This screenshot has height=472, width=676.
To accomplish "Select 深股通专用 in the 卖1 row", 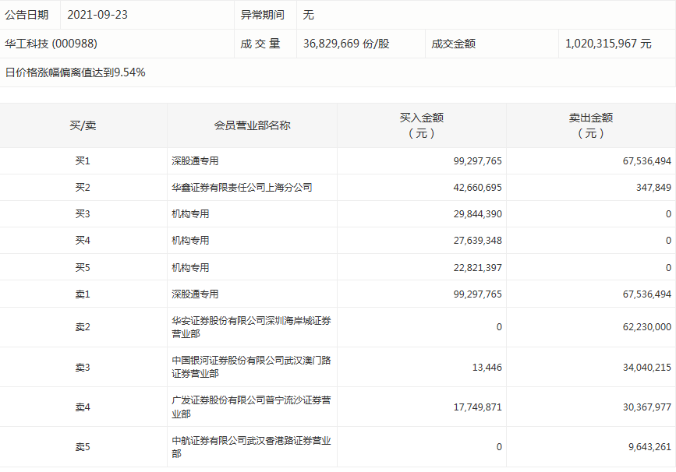I will point(195,294).
